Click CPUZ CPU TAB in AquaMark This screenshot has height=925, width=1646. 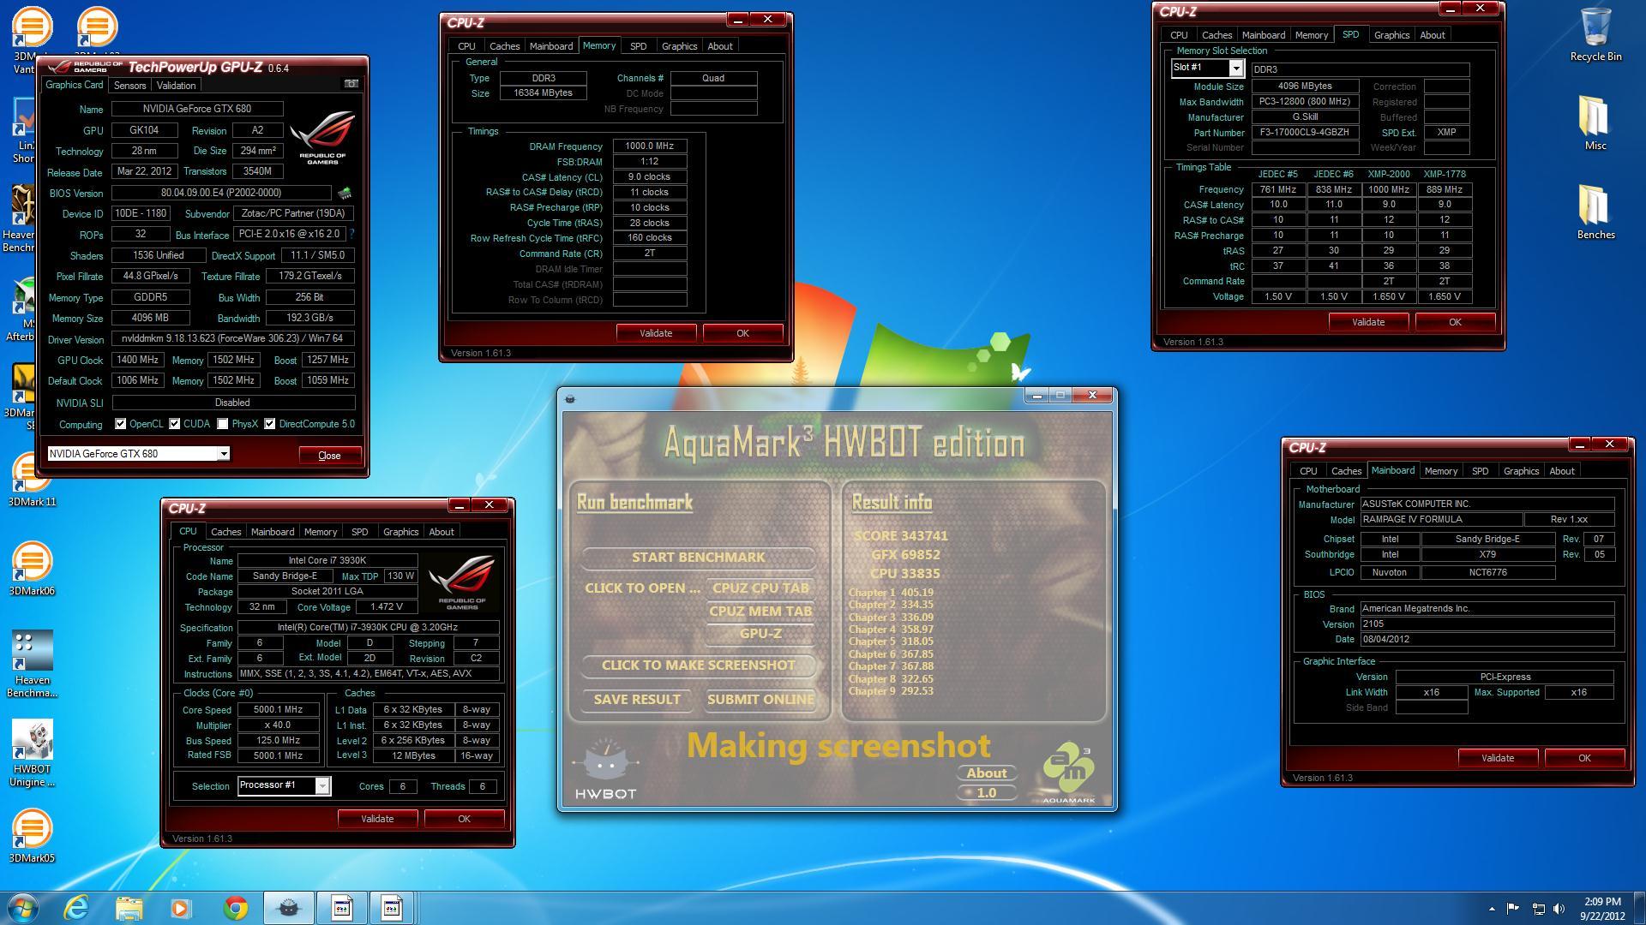760,588
